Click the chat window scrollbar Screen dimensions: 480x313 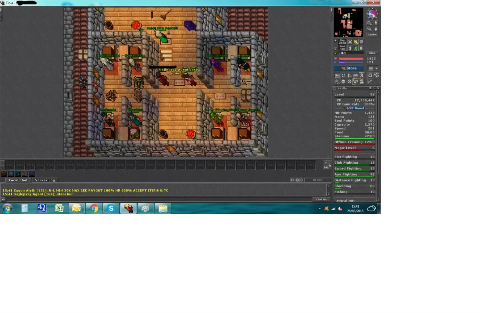coord(328,190)
